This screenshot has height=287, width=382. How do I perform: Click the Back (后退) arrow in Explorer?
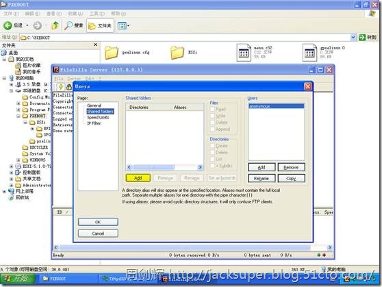pyautogui.click(x=8, y=25)
